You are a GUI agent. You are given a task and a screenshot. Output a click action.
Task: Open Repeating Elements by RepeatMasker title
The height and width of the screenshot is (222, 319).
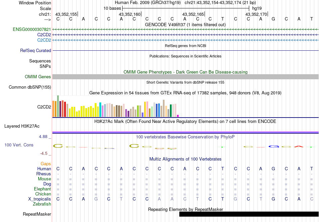[x=186, y=209]
